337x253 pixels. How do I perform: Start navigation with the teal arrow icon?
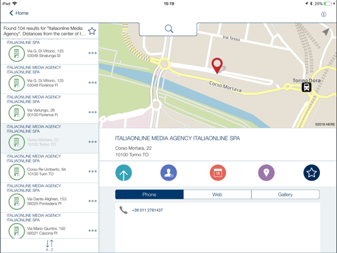[x=123, y=173]
